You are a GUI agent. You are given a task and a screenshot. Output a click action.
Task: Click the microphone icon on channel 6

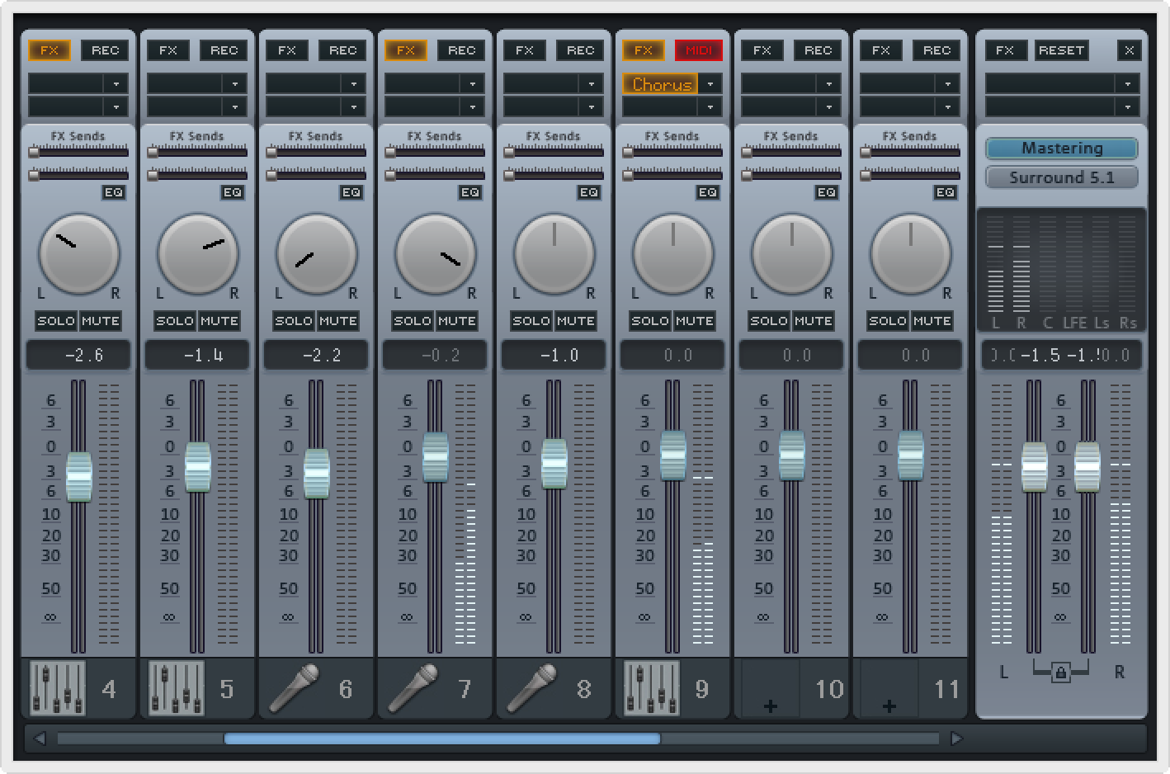click(295, 687)
